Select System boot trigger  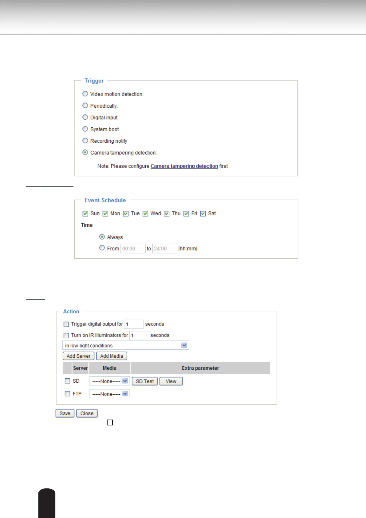(x=85, y=129)
